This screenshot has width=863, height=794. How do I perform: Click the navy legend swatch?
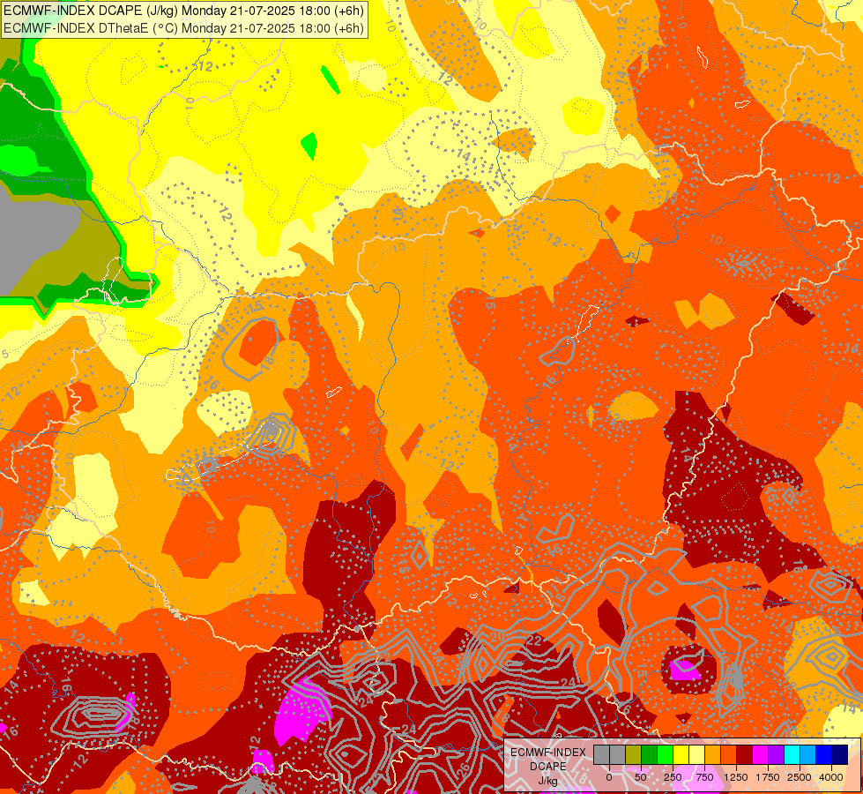click(840, 754)
